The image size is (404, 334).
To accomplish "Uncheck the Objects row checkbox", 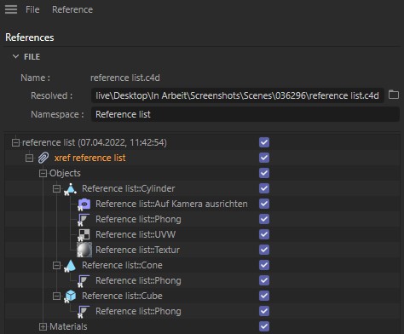I will coord(264,173).
